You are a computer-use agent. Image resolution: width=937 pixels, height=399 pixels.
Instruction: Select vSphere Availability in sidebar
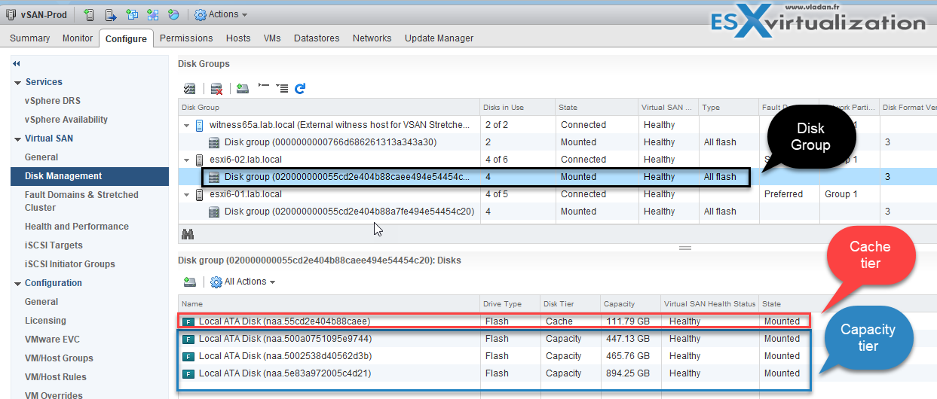(66, 120)
